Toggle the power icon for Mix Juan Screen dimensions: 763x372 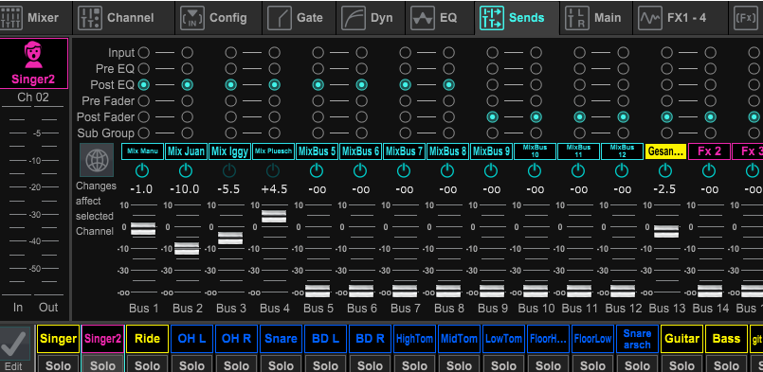[186, 170]
